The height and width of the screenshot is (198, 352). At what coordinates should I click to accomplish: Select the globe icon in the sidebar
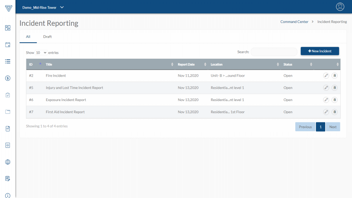(8, 162)
